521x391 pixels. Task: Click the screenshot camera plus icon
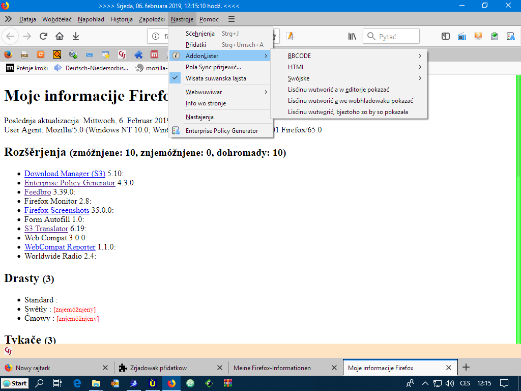(73, 54)
